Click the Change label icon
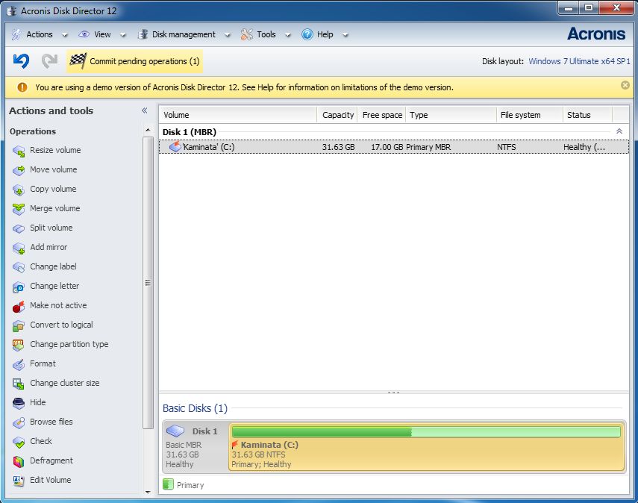This screenshot has height=503, width=638. (x=19, y=267)
